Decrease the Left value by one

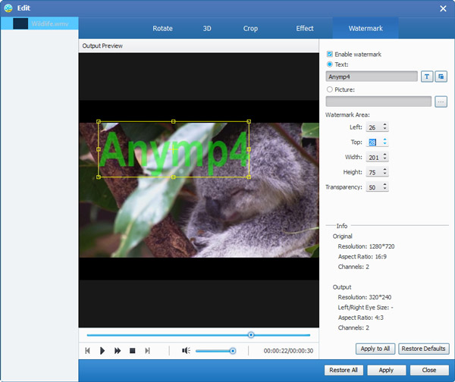(x=384, y=129)
